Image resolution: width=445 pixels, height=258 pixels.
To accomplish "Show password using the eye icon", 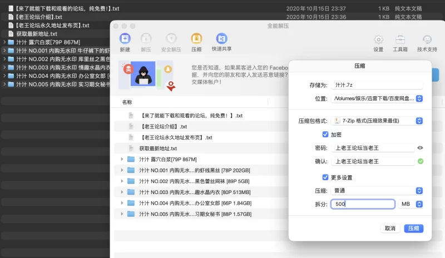I will 420,148.
